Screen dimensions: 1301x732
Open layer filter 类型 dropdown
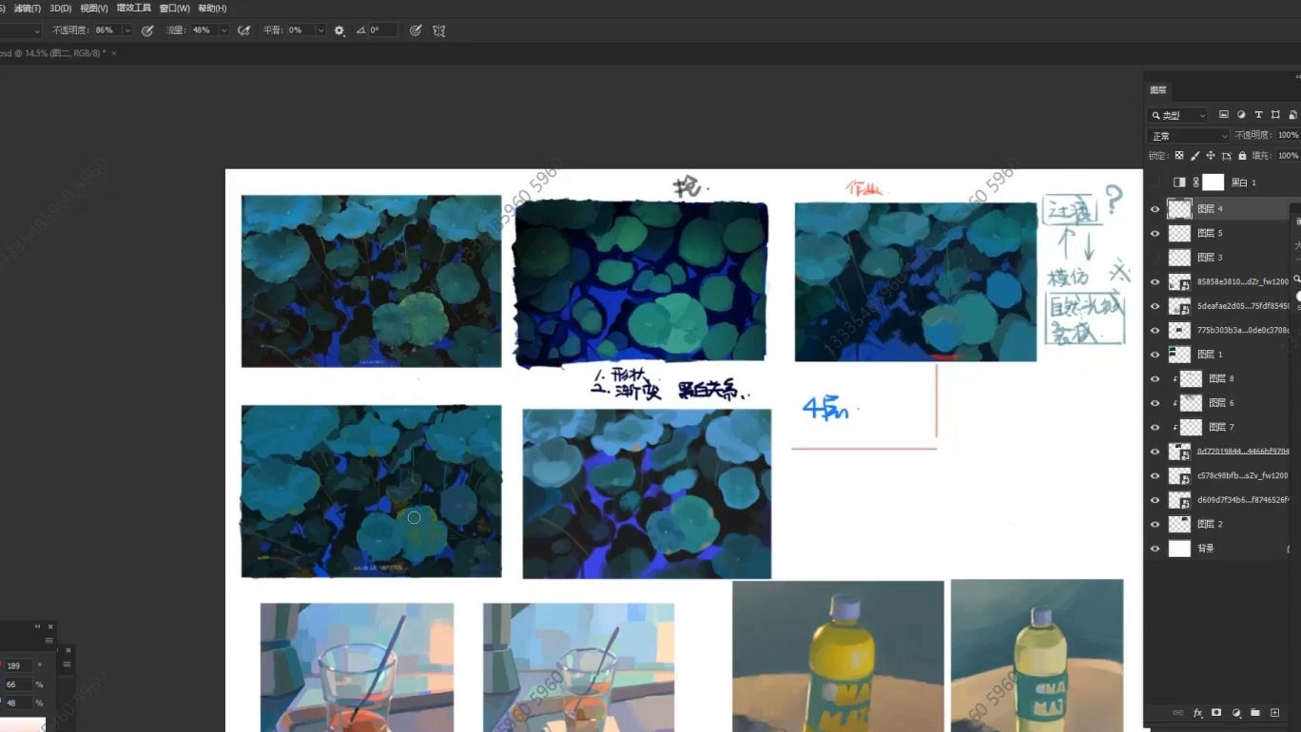click(x=1177, y=115)
